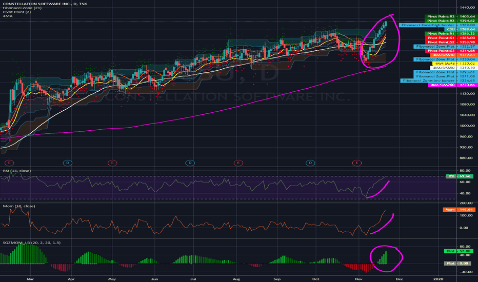Click the Fibonacci Zone:Plot 1293.61 label
Image resolution: width=478 pixels, height=282 pixels.
[445, 72]
